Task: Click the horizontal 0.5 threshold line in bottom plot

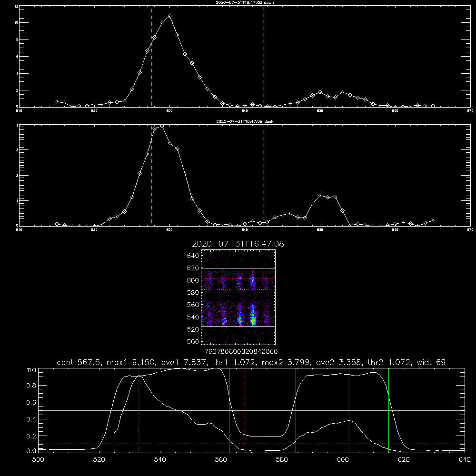Action: coord(251,410)
